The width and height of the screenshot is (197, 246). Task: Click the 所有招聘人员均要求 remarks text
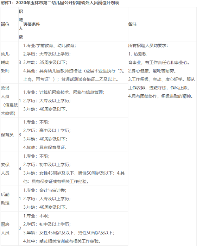(x=148, y=45)
